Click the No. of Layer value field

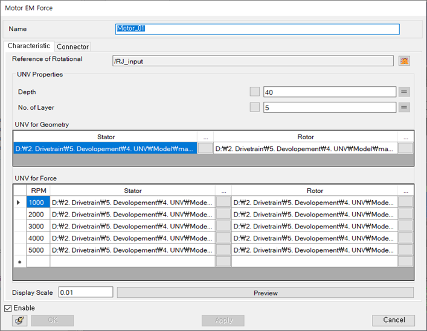(330, 107)
